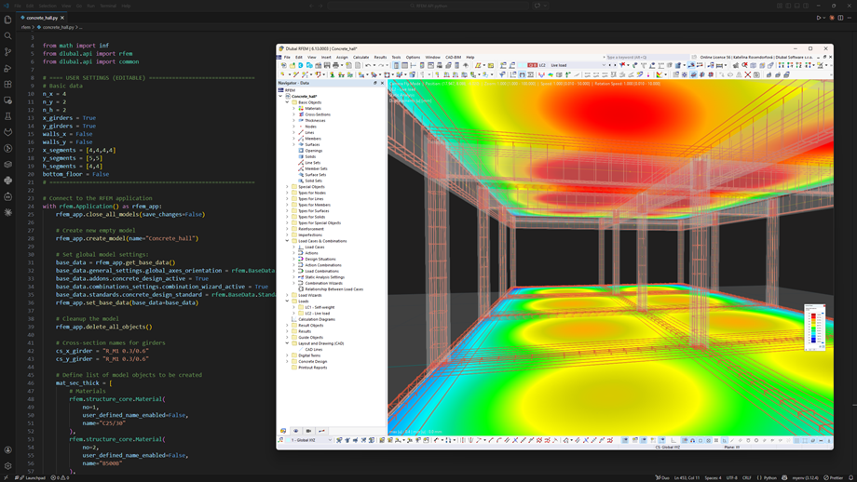Click Prettier in the VS Code status bar
Image resolution: width=857 pixels, height=482 pixels.
point(834,477)
